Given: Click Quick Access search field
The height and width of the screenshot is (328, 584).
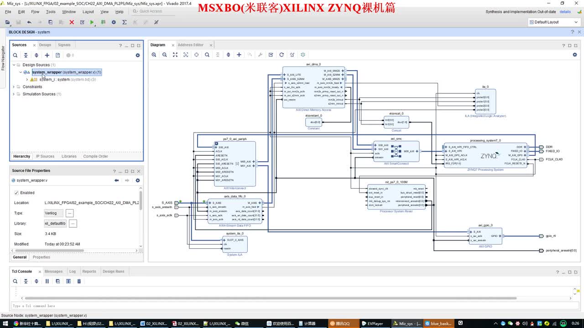Looking at the screenshot, I should click(x=154, y=11).
